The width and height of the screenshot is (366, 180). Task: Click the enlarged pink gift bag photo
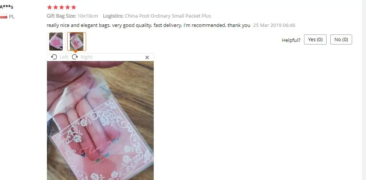coord(100,120)
